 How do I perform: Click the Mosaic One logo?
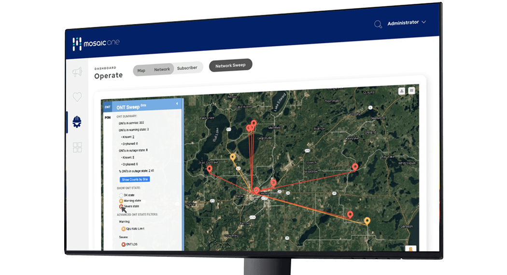(x=96, y=43)
